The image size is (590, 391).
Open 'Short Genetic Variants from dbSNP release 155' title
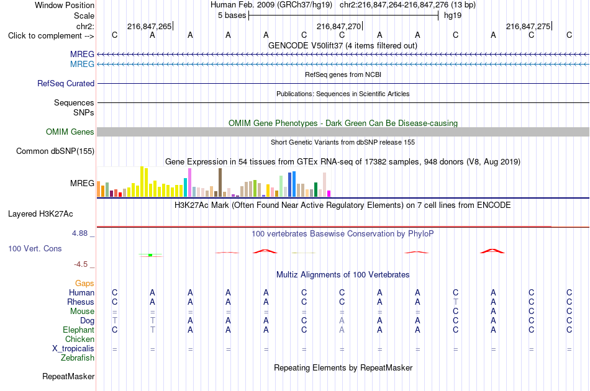343,142
